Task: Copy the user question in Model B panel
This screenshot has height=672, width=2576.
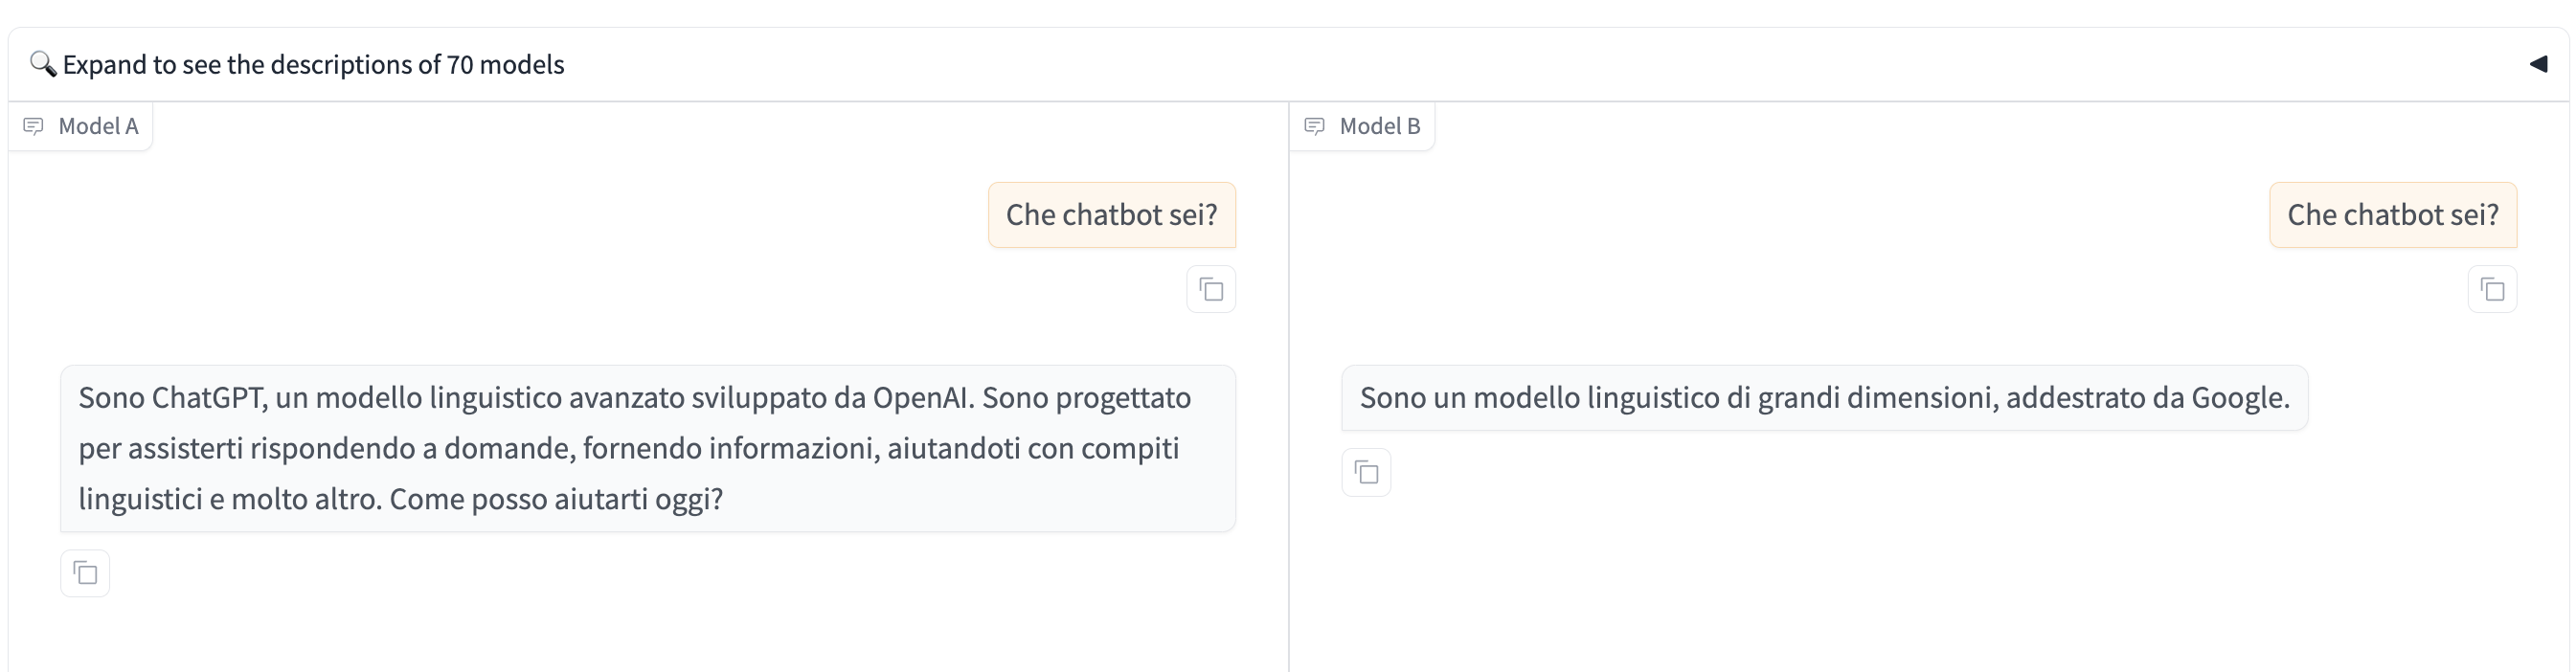Action: pos(2493,290)
